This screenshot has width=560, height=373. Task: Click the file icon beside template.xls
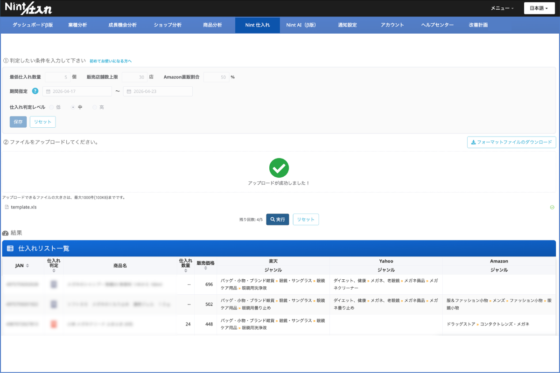pyautogui.click(x=7, y=207)
